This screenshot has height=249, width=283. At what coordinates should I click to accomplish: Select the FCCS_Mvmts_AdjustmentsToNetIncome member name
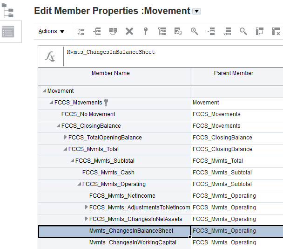[140, 207]
